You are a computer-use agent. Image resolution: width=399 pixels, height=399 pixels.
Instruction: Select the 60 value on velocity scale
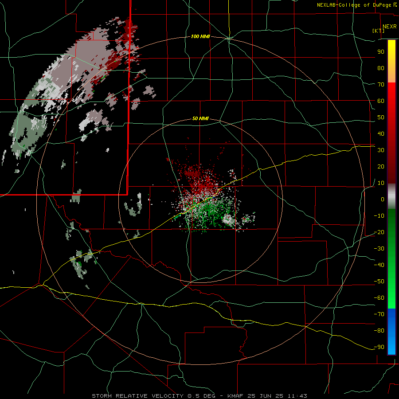pos(381,101)
